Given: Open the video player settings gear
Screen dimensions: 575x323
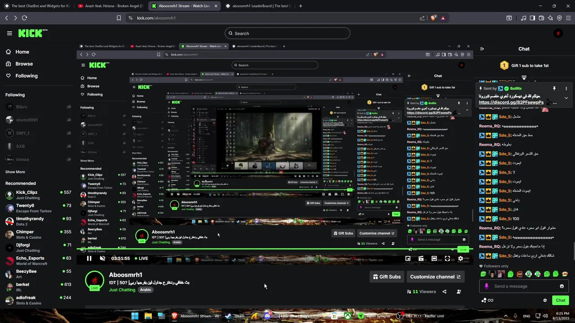Looking at the screenshot, I should coord(460,258).
